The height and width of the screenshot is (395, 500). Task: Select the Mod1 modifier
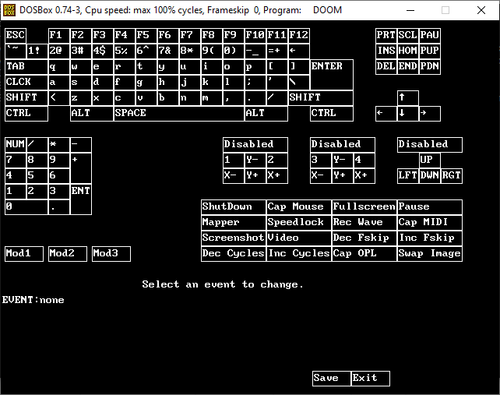(x=24, y=254)
